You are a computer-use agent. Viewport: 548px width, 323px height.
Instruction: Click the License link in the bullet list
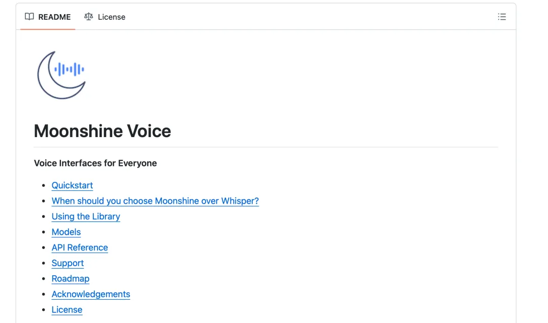tap(67, 310)
